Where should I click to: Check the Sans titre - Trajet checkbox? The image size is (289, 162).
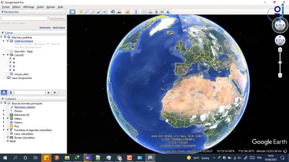[x=8, y=51]
